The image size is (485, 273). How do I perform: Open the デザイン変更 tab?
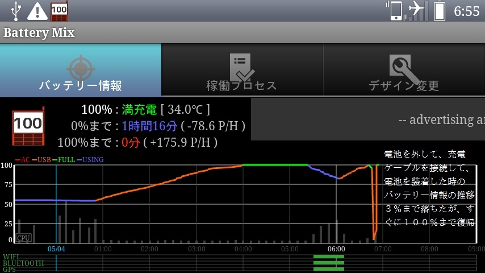coord(404,70)
